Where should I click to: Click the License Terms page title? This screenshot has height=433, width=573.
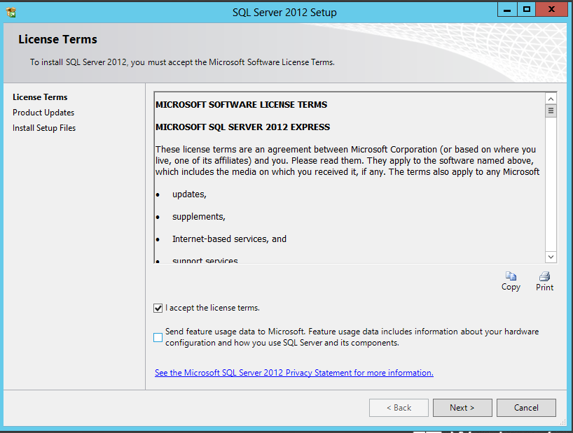pos(57,39)
